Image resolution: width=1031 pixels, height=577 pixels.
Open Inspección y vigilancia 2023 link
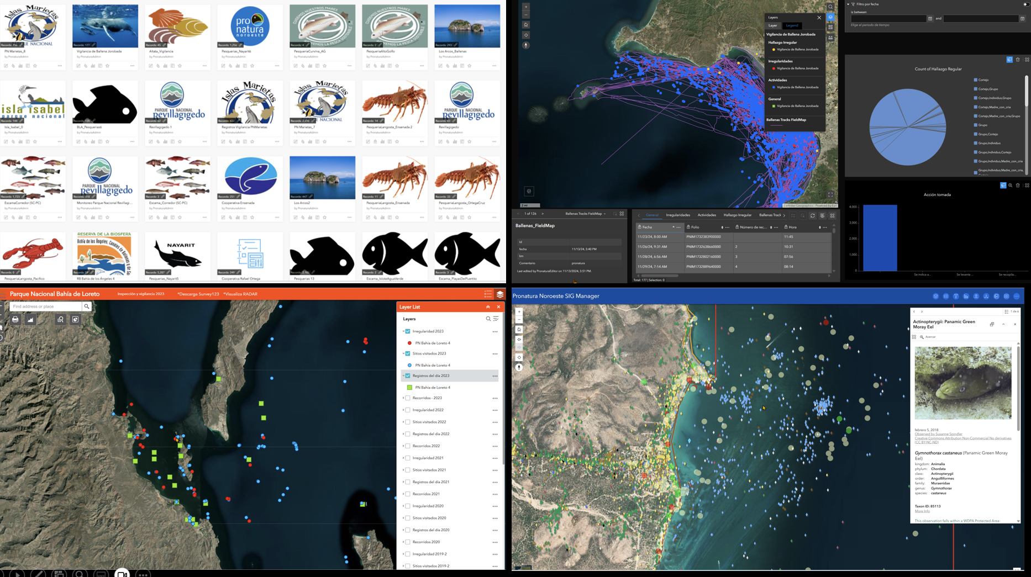[x=141, y=294]
